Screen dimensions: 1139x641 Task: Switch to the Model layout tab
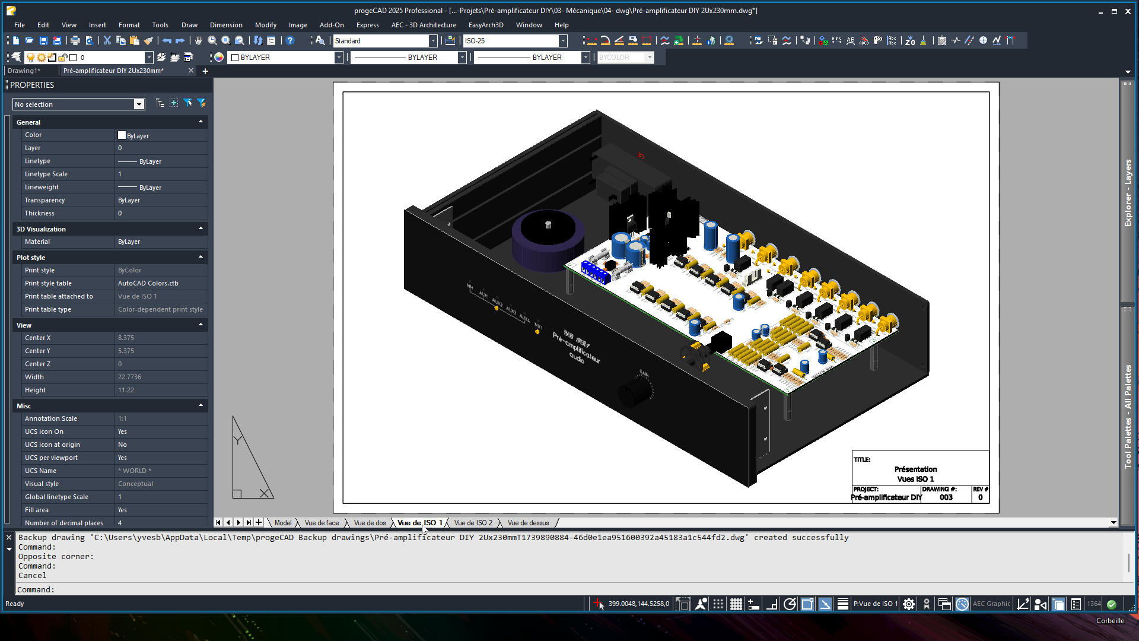[x=283, y=523]
